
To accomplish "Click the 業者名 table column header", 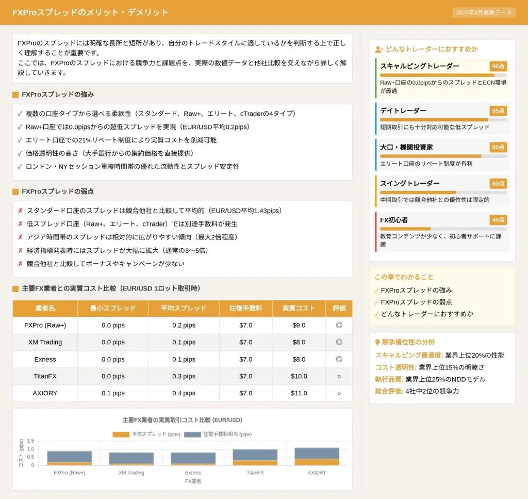I will [45, 309].
